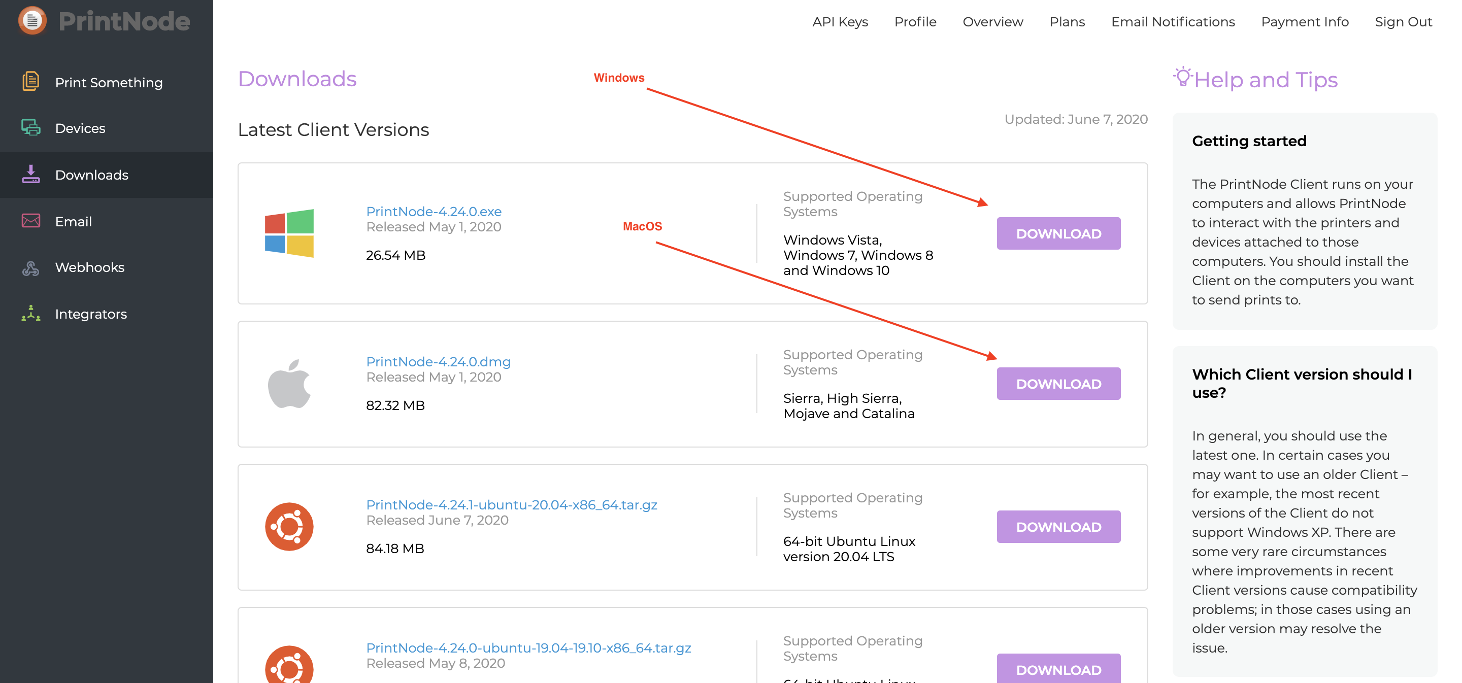
Task: Download the Windows client
Action: coord(1058,233)
